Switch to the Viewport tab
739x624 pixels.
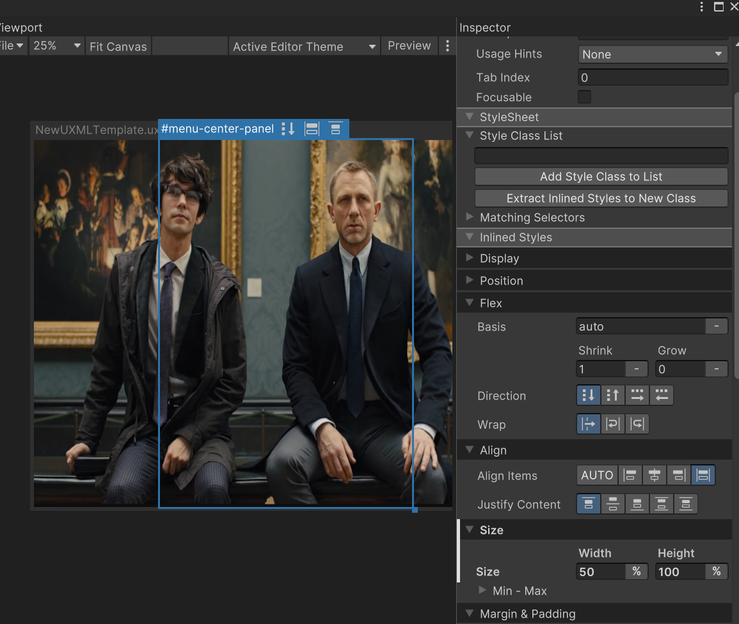20,27
